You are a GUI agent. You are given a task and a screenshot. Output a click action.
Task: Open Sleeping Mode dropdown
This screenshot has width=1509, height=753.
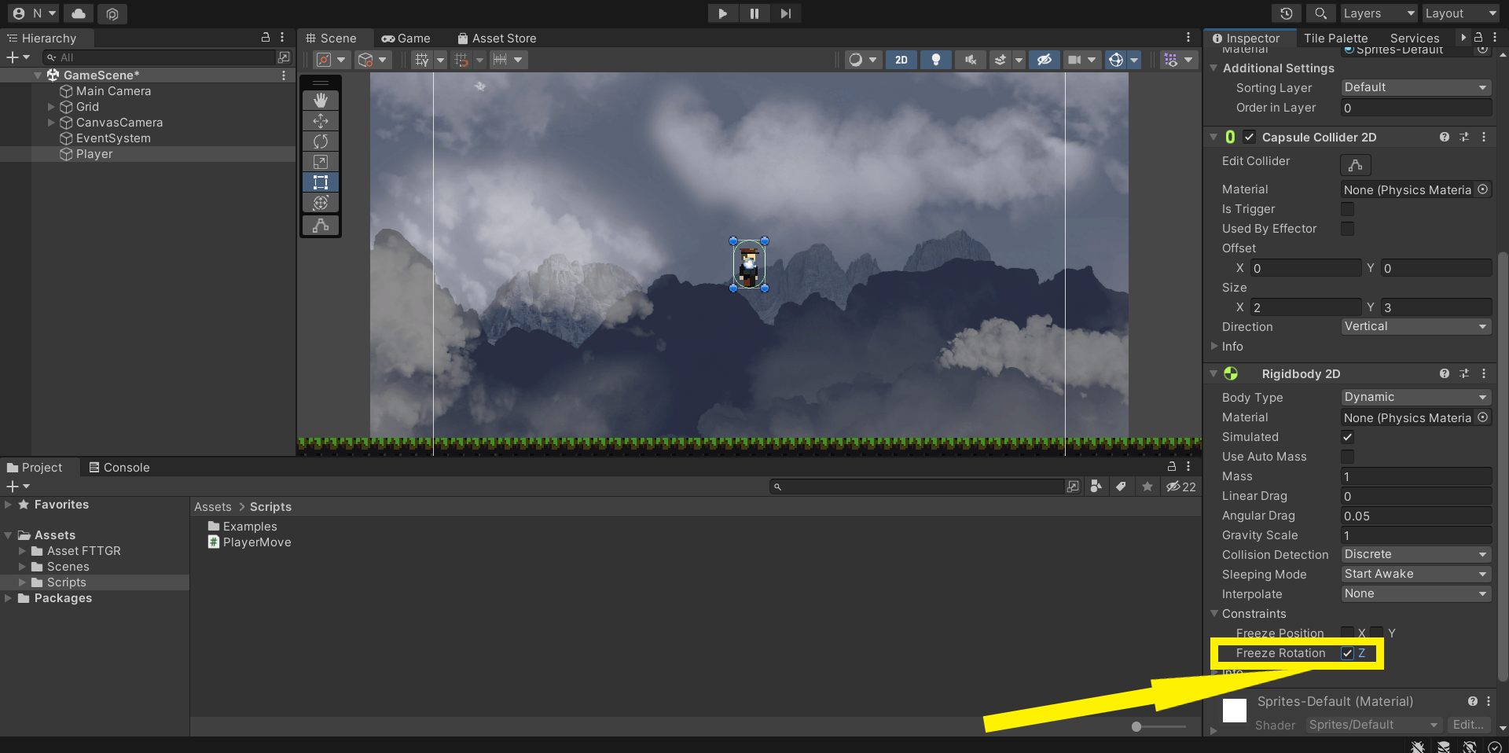[x=1416, y=574]
